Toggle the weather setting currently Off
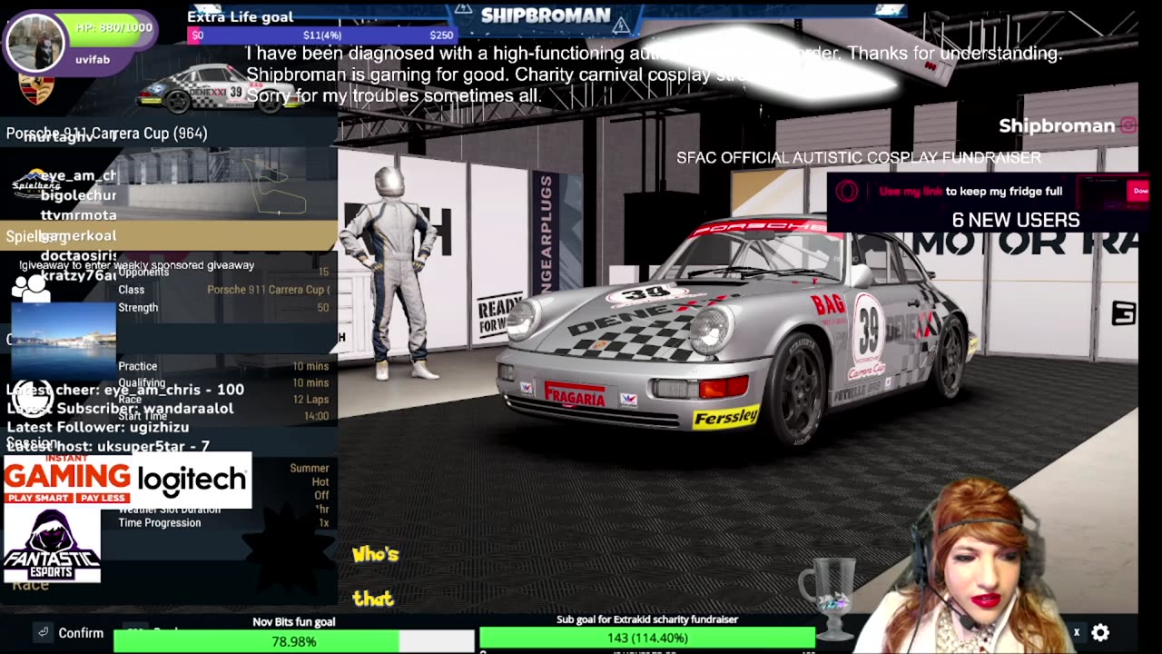1162x654 pixels. coord(321,496)
